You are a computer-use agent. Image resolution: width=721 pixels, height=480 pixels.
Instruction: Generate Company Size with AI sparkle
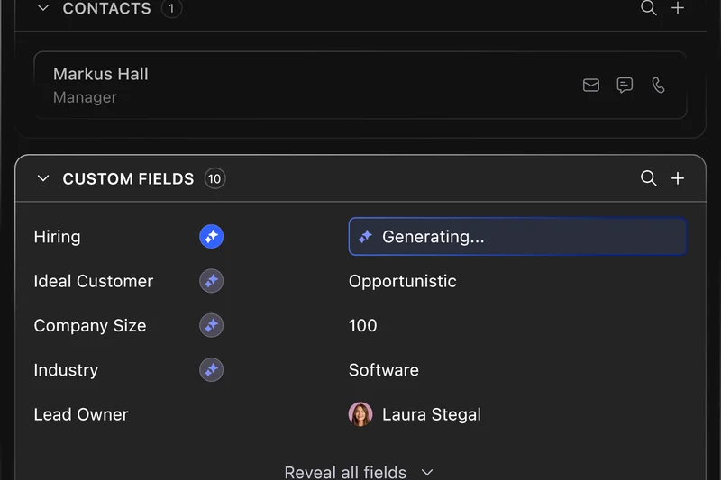[211, 325]
